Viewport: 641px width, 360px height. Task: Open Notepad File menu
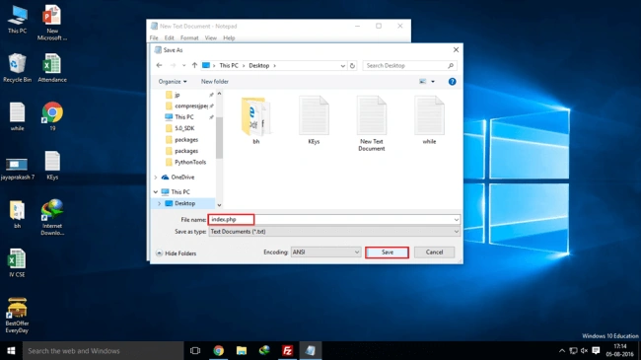pyautogui.click(x=154, y=37)
